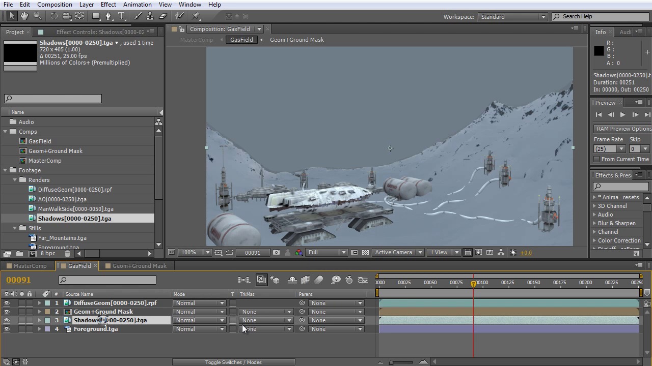
Task: Open the Workspace Standard dropdown
Action: click(512, 17)
